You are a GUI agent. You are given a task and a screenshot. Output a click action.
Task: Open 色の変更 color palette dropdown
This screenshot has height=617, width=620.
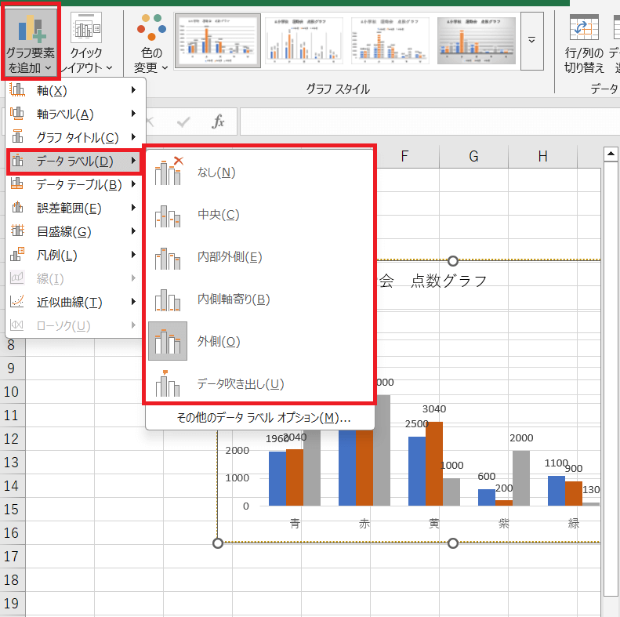[150, 42]
